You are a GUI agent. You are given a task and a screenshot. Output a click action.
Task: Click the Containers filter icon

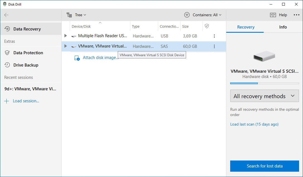coord(187,15)
